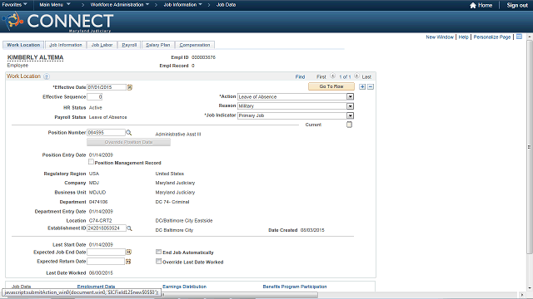
Task: Delete row with the minus icon
Action: (371, 86)
